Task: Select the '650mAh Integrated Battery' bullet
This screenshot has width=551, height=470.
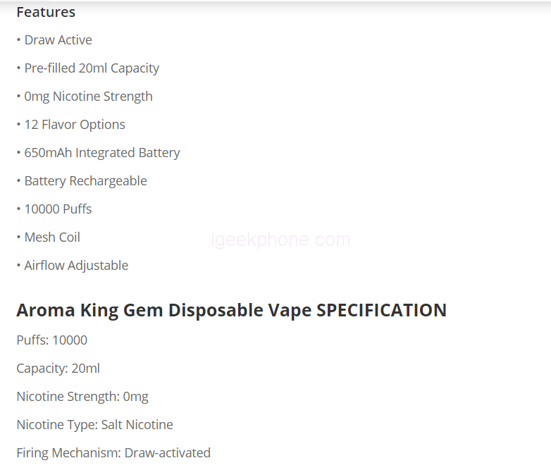Action: click(x=102, y=153)
